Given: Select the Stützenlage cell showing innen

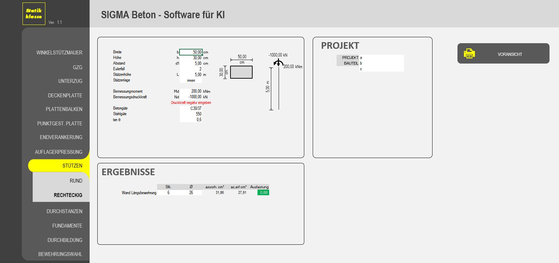Looking at the screenshot, I should pyautogui.click(x=191, y=80).
